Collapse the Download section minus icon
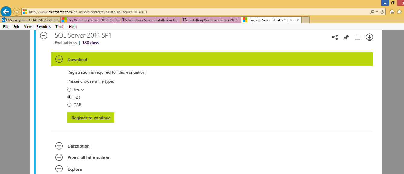Screen dimensions: 404x174 pyautogui.click(x=59, y=59)
